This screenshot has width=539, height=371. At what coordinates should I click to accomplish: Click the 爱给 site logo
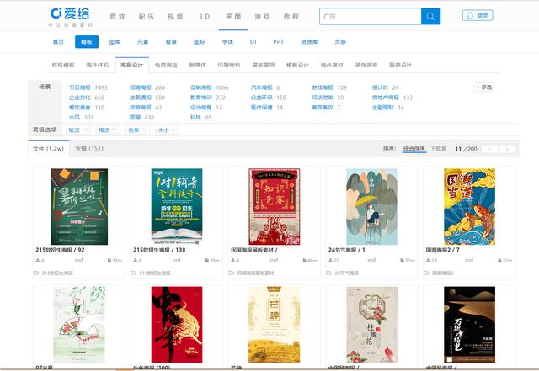tap(72, 16)
